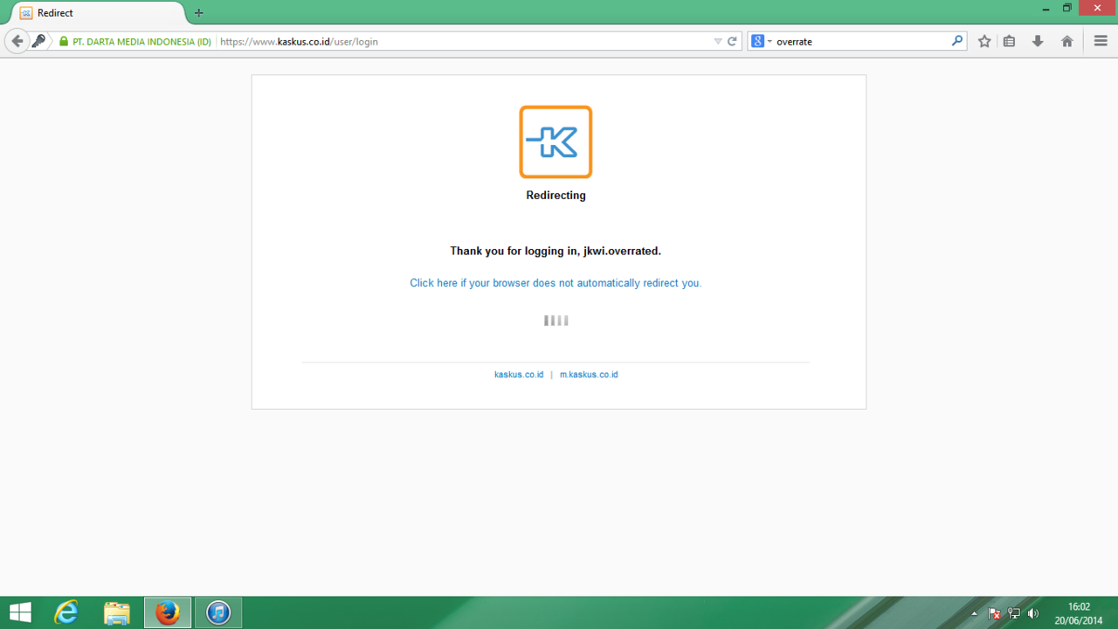The height and width of the screenshot is (629, 1118).
Task: Click the saved password key icon
Action: click(x=38, y=41)
